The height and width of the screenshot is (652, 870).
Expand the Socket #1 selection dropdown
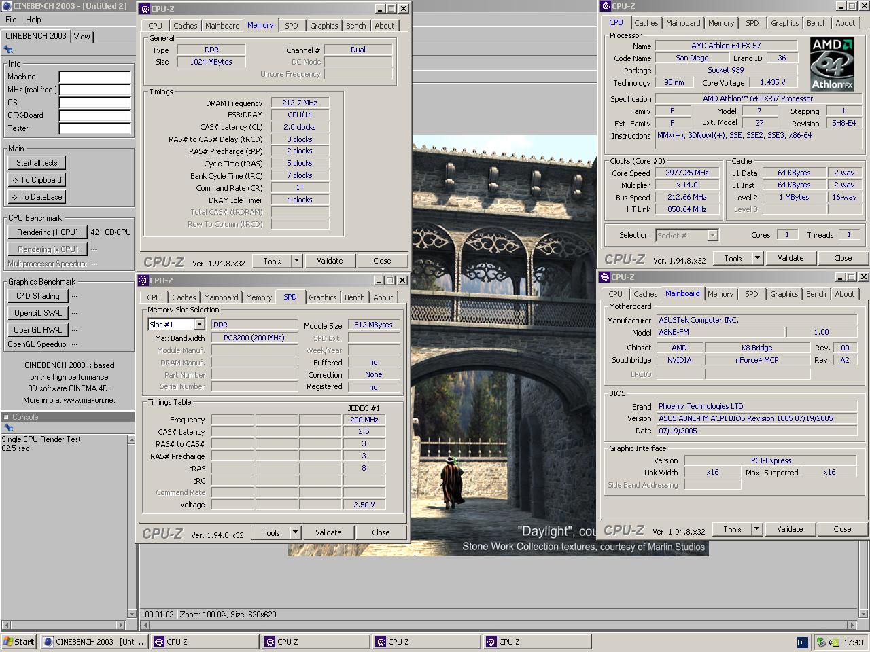[712, 235]
